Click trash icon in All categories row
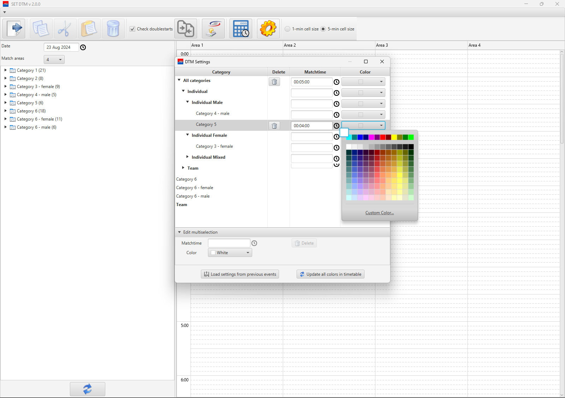The height and width of the screenshot is (398, 565). (274, 82)
